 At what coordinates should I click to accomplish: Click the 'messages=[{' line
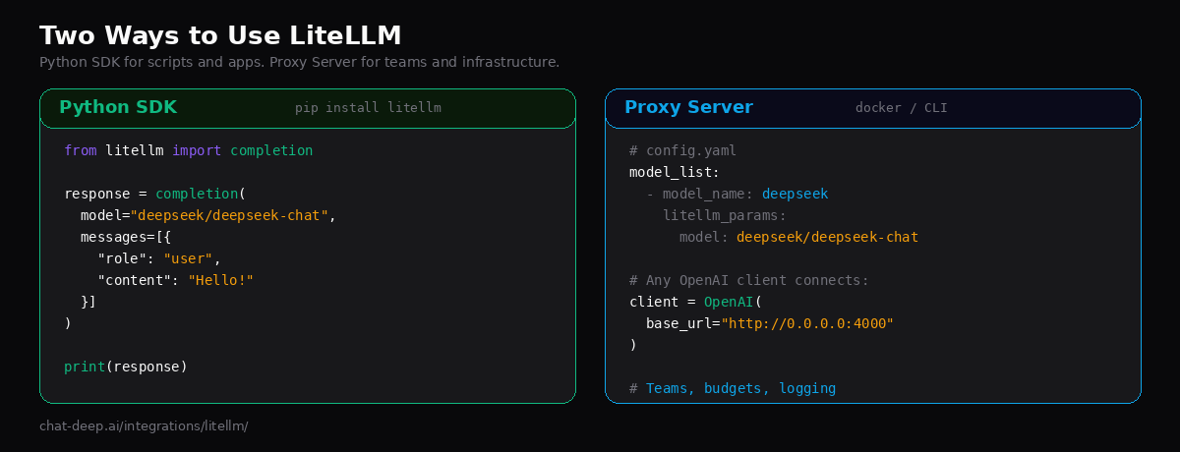tap(126, 237)
